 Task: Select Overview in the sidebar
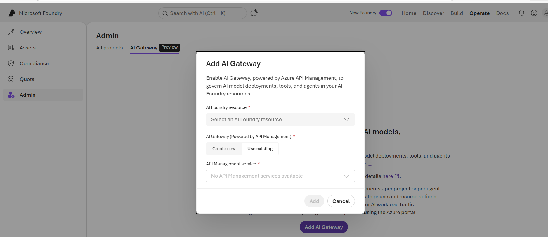coord(43,32)
